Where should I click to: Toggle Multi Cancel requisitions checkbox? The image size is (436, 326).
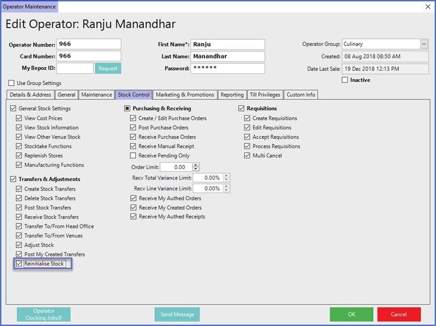tap(247, 155)
